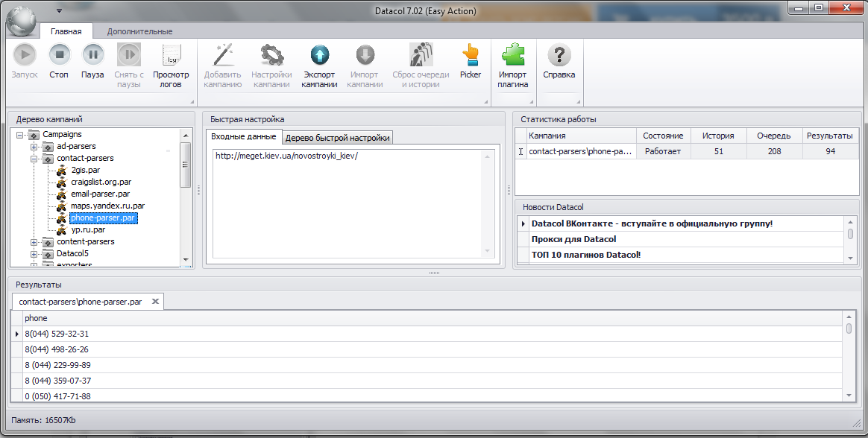Open Справка help icon
The width and height of the screenshot is (868, 438).
click(559, 55)
